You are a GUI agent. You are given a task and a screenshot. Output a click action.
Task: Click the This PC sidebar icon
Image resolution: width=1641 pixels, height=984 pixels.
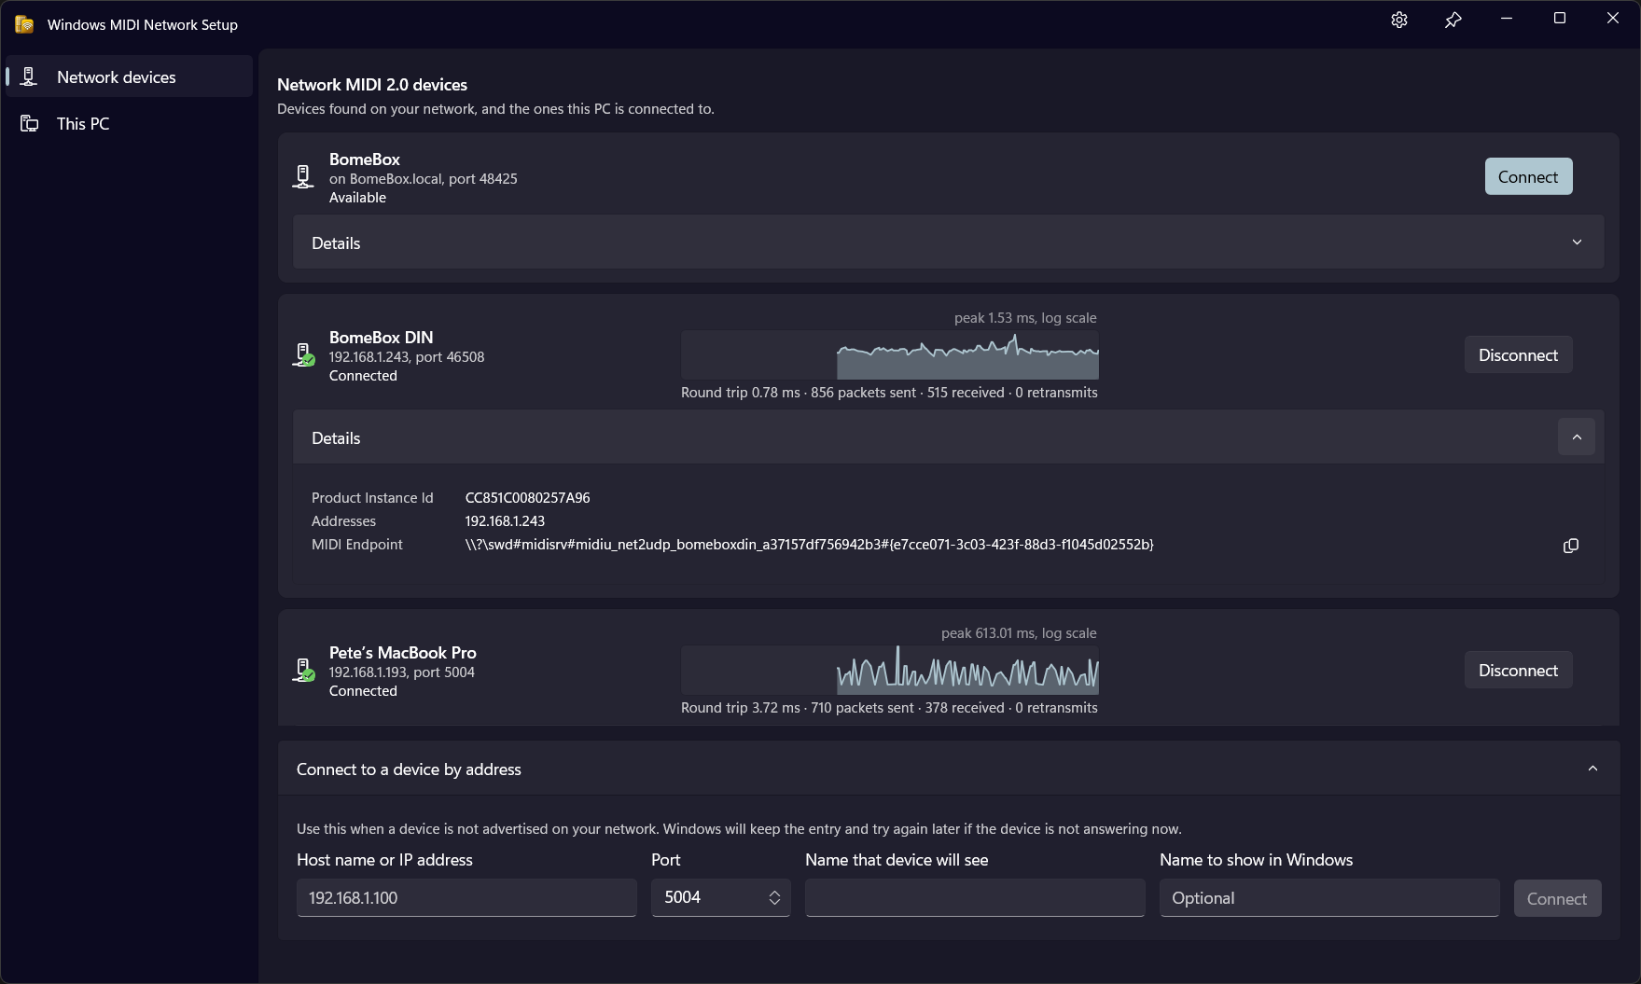tap(29, 123)
